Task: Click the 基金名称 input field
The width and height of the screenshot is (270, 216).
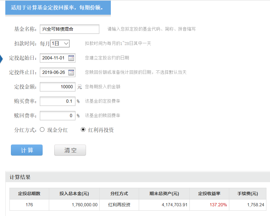Action: (x=70, y=29)
